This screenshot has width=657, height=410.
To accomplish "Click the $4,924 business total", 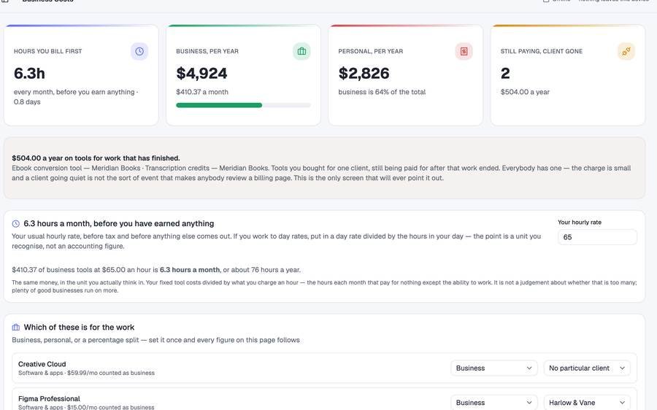I will coord(201,73).
